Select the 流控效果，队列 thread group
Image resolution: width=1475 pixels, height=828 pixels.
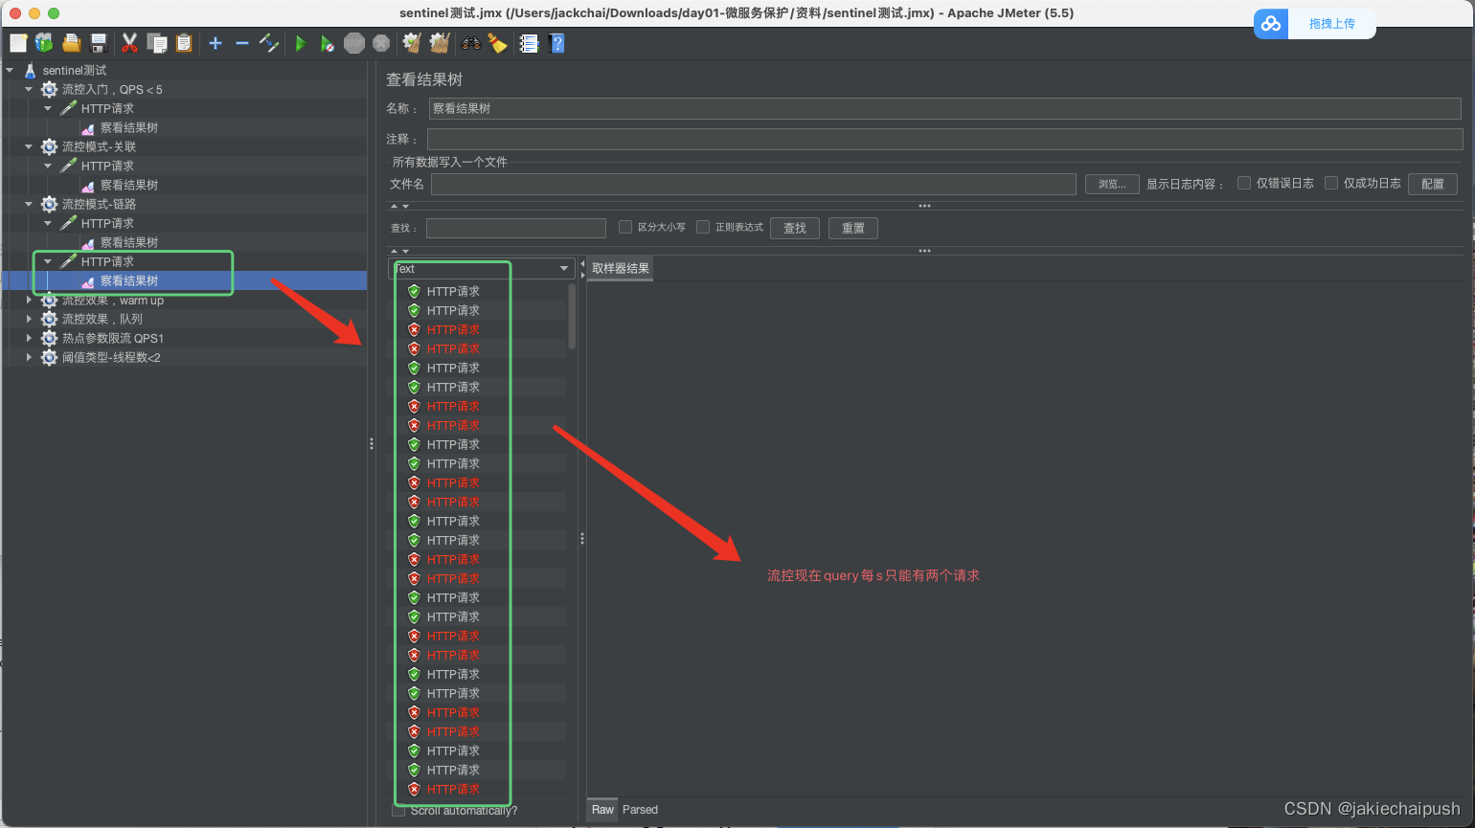click(x=102, y=319)
